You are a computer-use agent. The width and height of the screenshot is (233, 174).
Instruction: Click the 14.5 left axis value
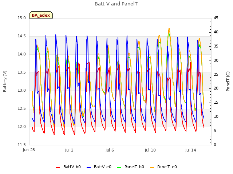22,36
